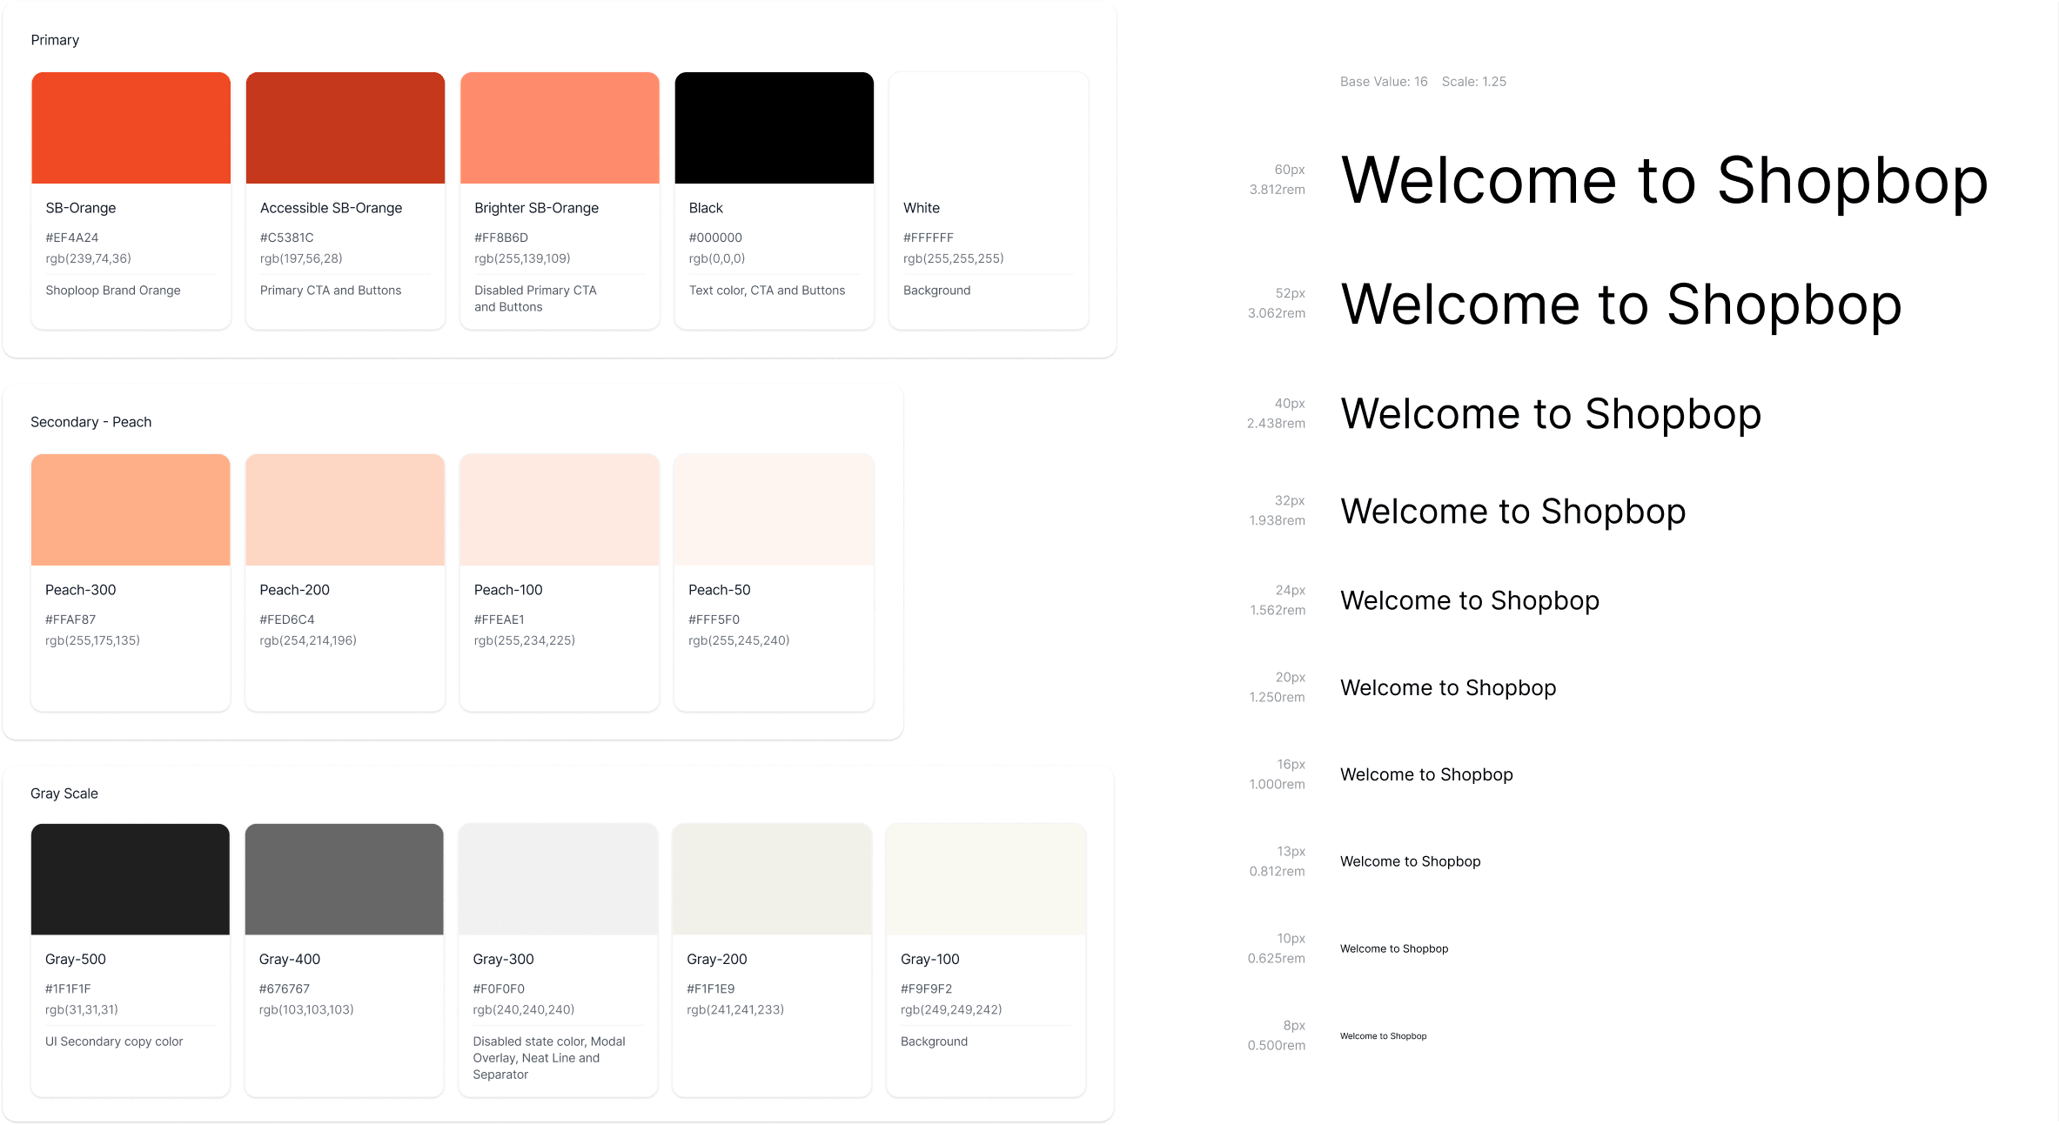Click the #EF4A24 hex code text
The height and width of the screenshot is (1125, 2059).
(x=72, y=238)
